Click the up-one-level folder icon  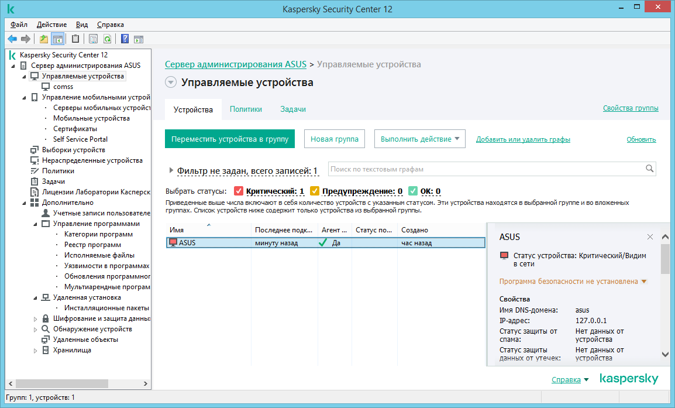point(44,39)
